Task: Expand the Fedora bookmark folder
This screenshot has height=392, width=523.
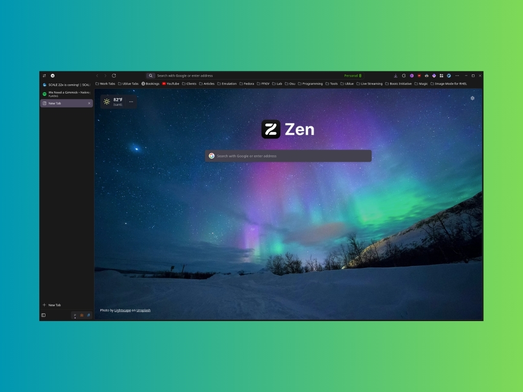Action: click(x=247, y=84)
